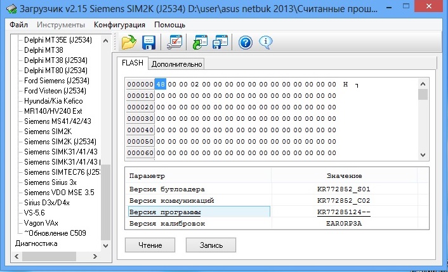Viewport: 448px width, 272px height.
Task: Select Delphi MT38 (J2534) tree item
Action: tap(56, 60)
